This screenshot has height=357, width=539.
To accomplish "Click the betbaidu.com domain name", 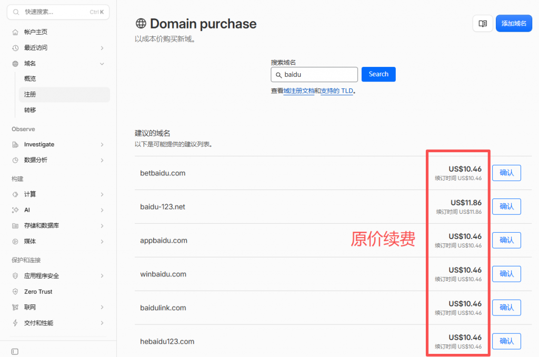I will (x=163, y=173).
